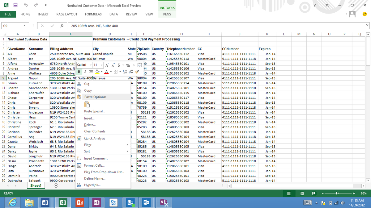Open Customize Quick Access Toolbar dropdown

(46, 5)
